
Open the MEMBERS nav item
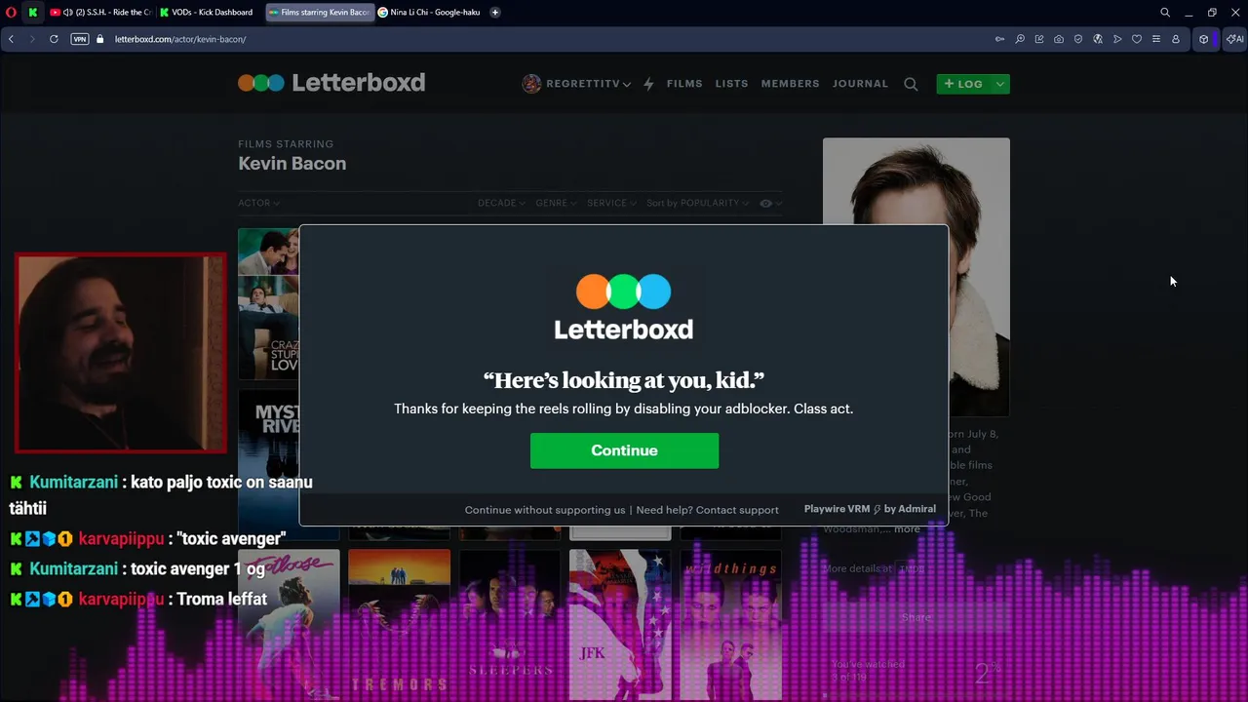pyautogui.click(x=790, y=84)
